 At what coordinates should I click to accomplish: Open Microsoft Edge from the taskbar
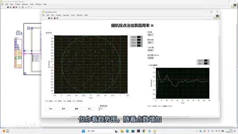128,131
